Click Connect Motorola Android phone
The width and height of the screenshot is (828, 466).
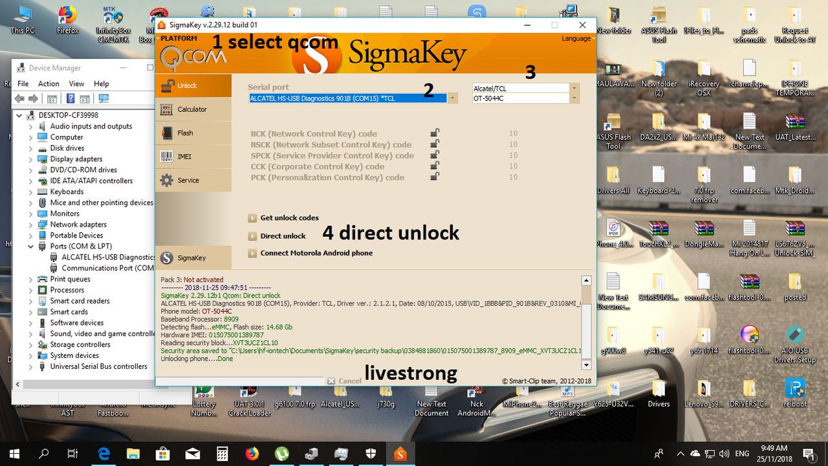point(310,253)
